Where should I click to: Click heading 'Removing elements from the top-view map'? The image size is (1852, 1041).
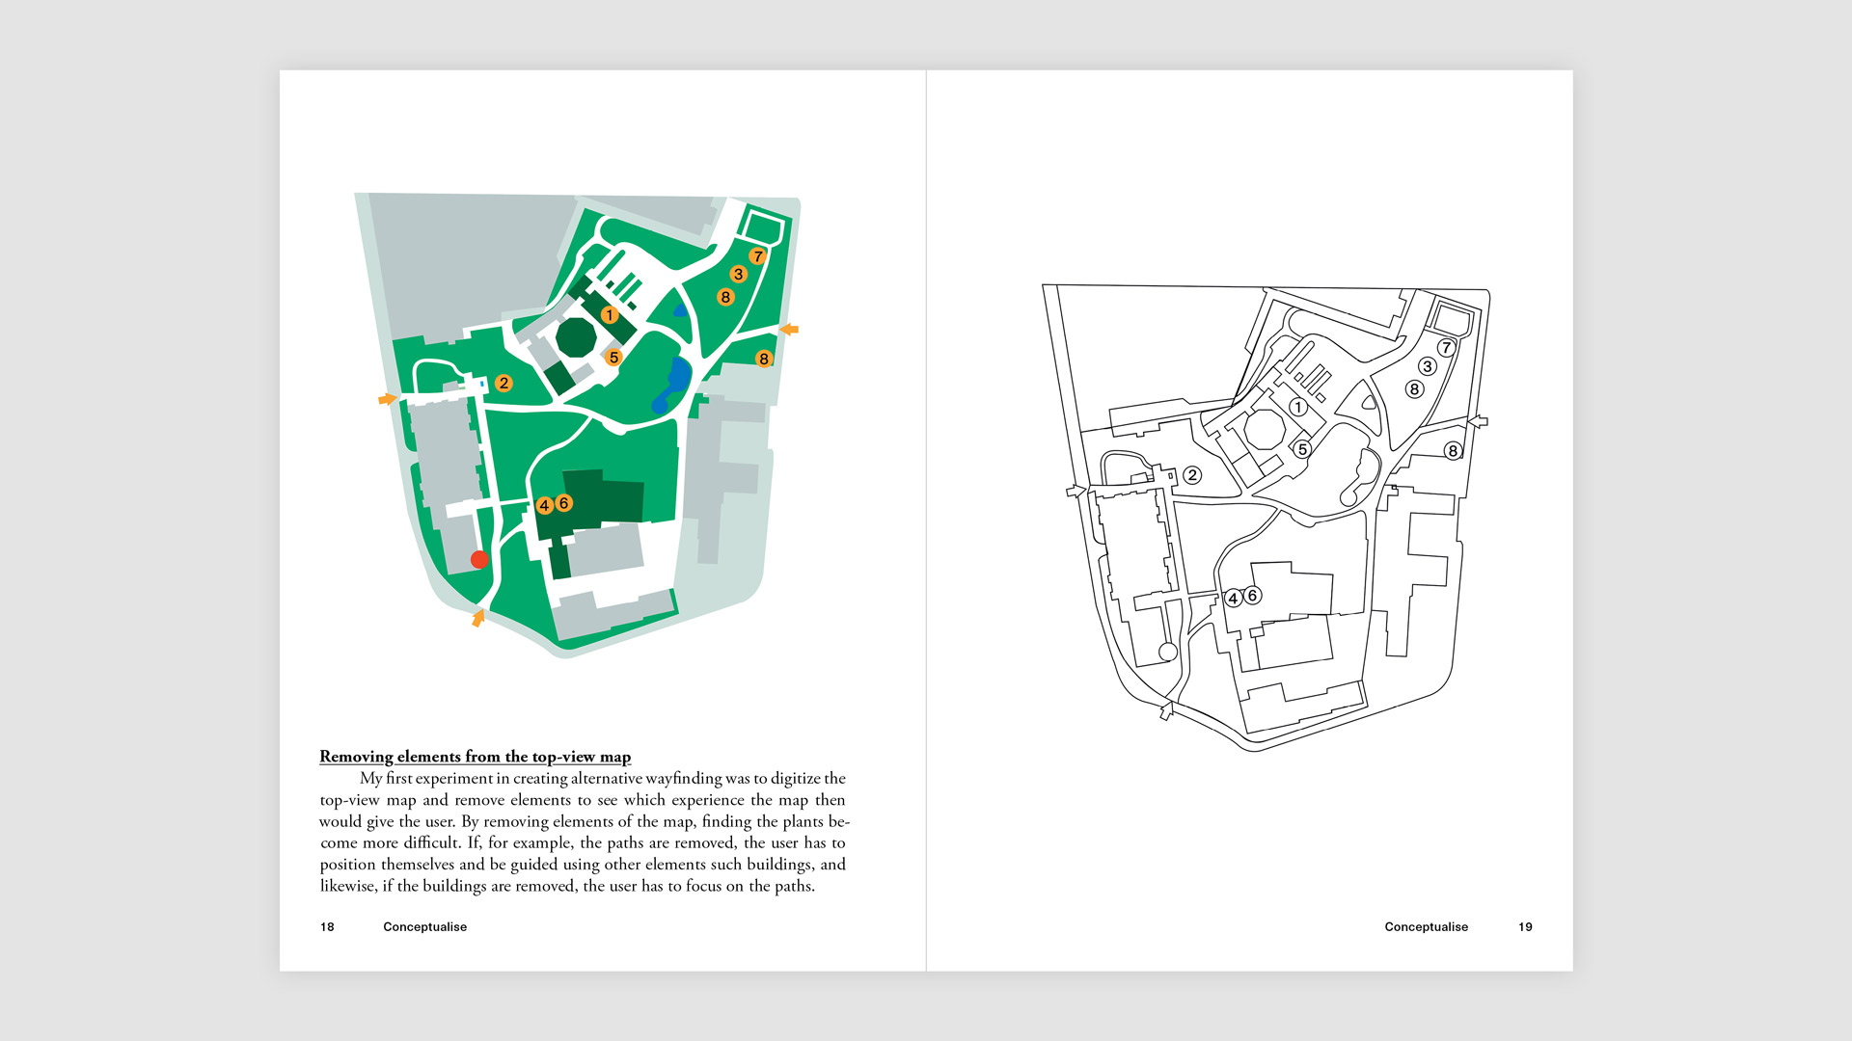pyautogui.click(x=475, y=757)
